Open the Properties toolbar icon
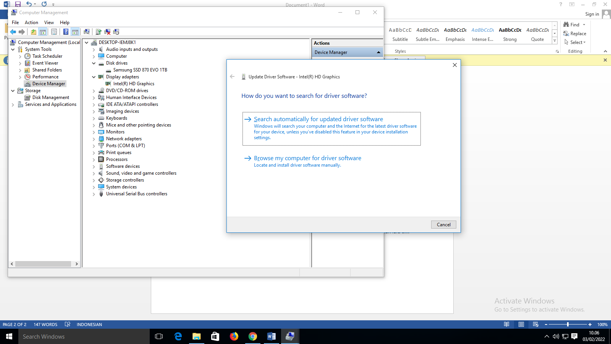 [x=54, y=32]
